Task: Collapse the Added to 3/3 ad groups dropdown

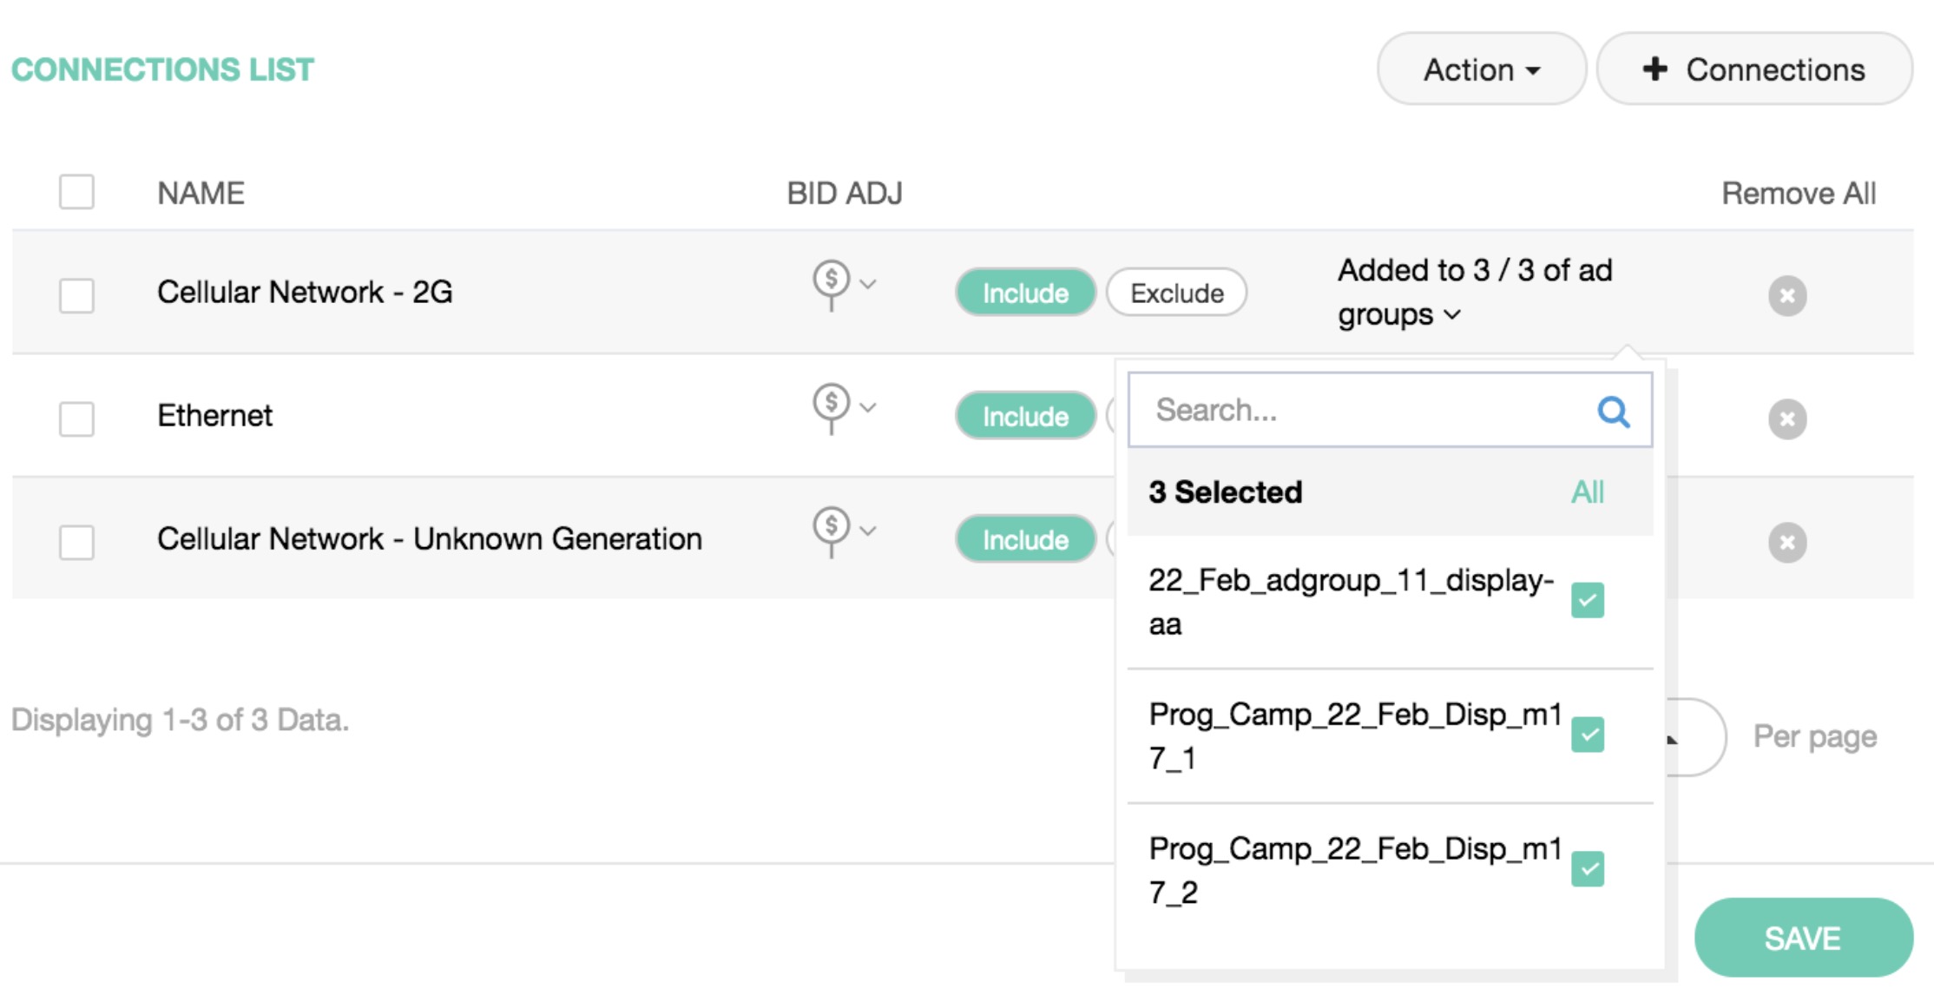Action: 1453,314
